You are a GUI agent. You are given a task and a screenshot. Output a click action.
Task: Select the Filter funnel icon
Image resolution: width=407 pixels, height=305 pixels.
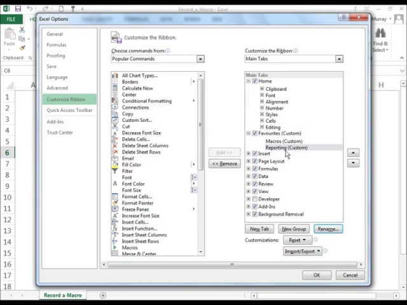click(114, 171)
